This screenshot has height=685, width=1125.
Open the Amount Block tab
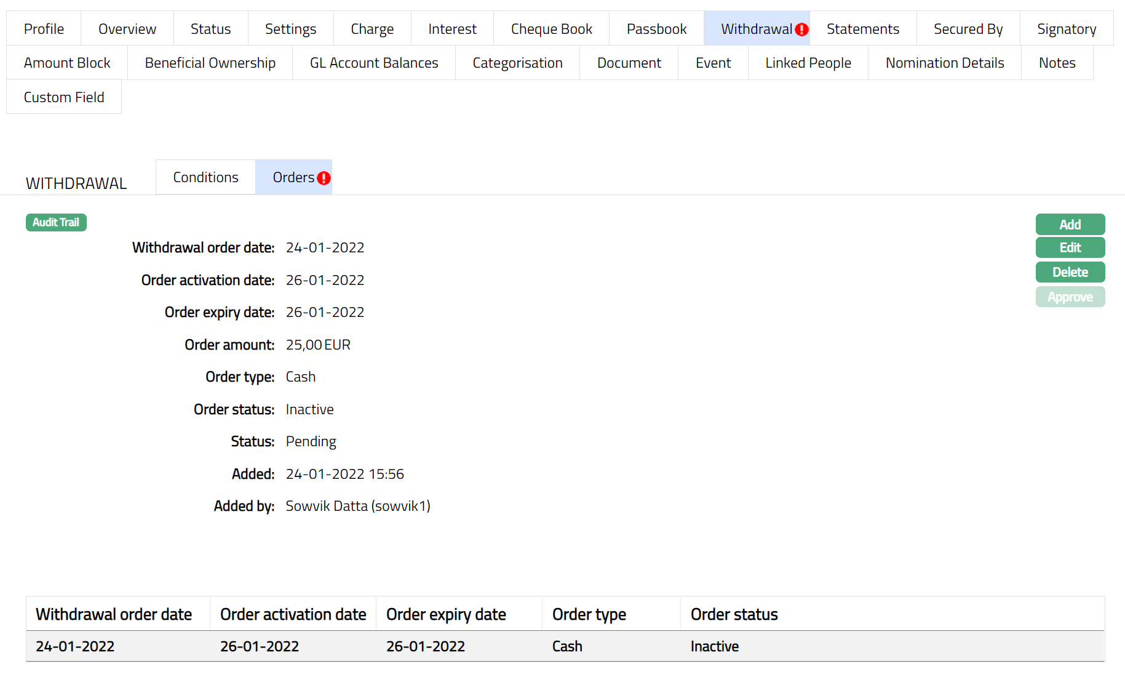(x=67, y=63)
